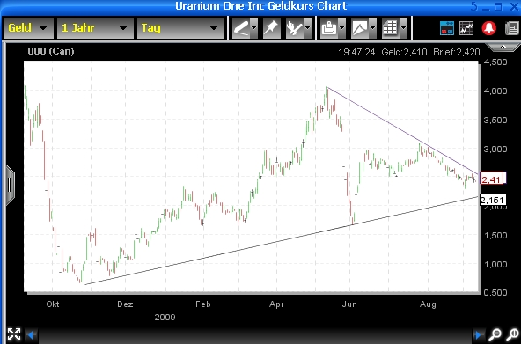Click the fullscreen expand arrows icon
The image size is (521, 344).
click(13, 334)
